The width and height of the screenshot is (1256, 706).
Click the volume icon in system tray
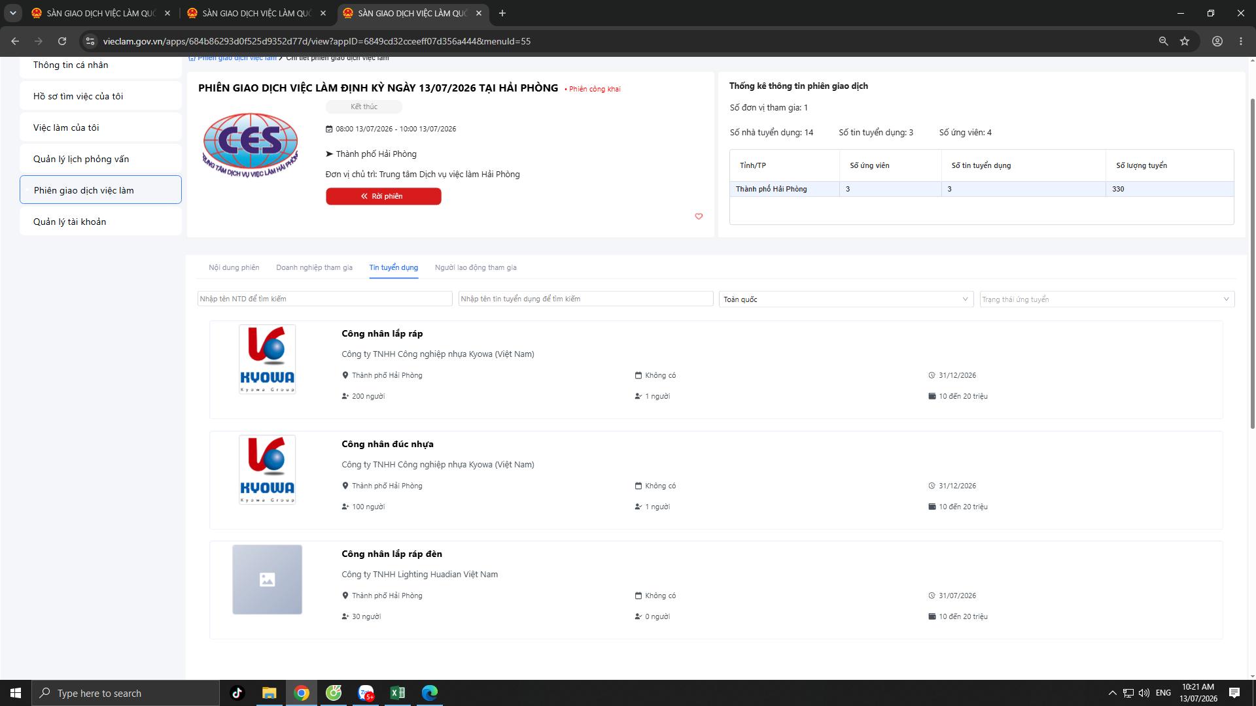click(1144, 693)
